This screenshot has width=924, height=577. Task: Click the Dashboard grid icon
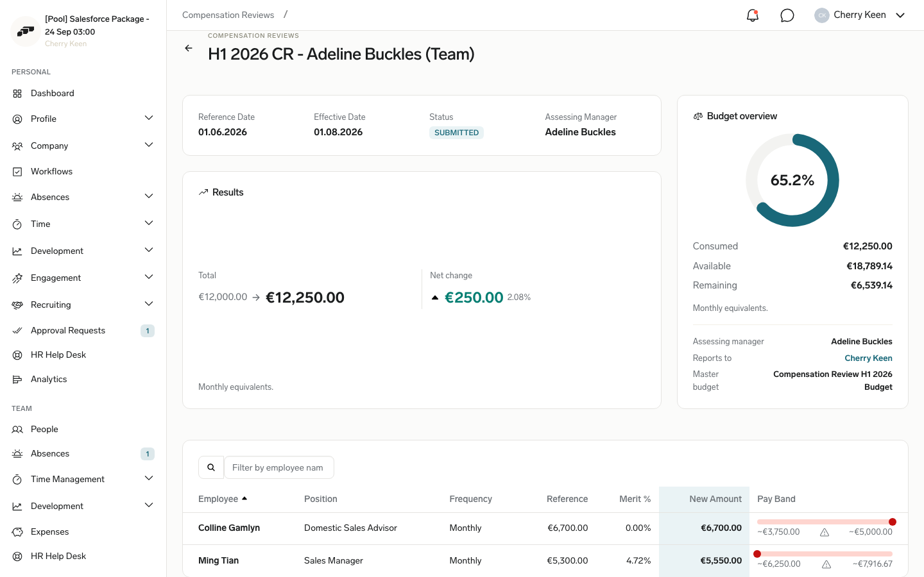point(17,94)
